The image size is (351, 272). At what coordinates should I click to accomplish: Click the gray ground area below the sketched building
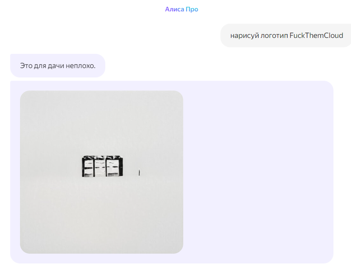tap(102, 215)
